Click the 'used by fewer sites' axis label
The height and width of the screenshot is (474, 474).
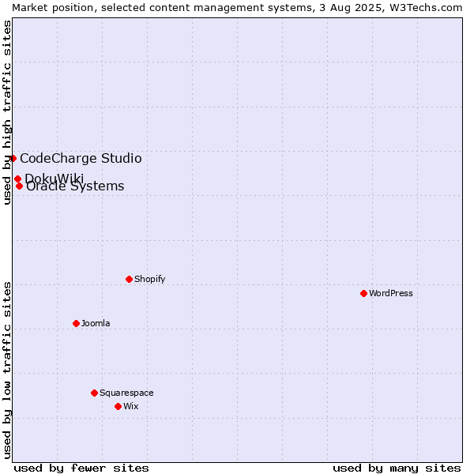point(81,468)
